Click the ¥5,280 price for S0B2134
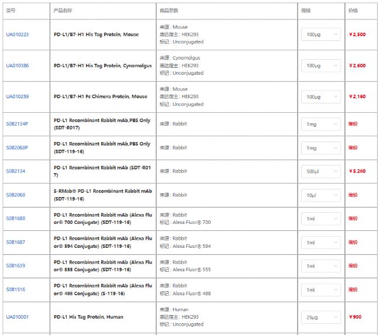The width and height of the screenshot is (380, 335). 357,171
